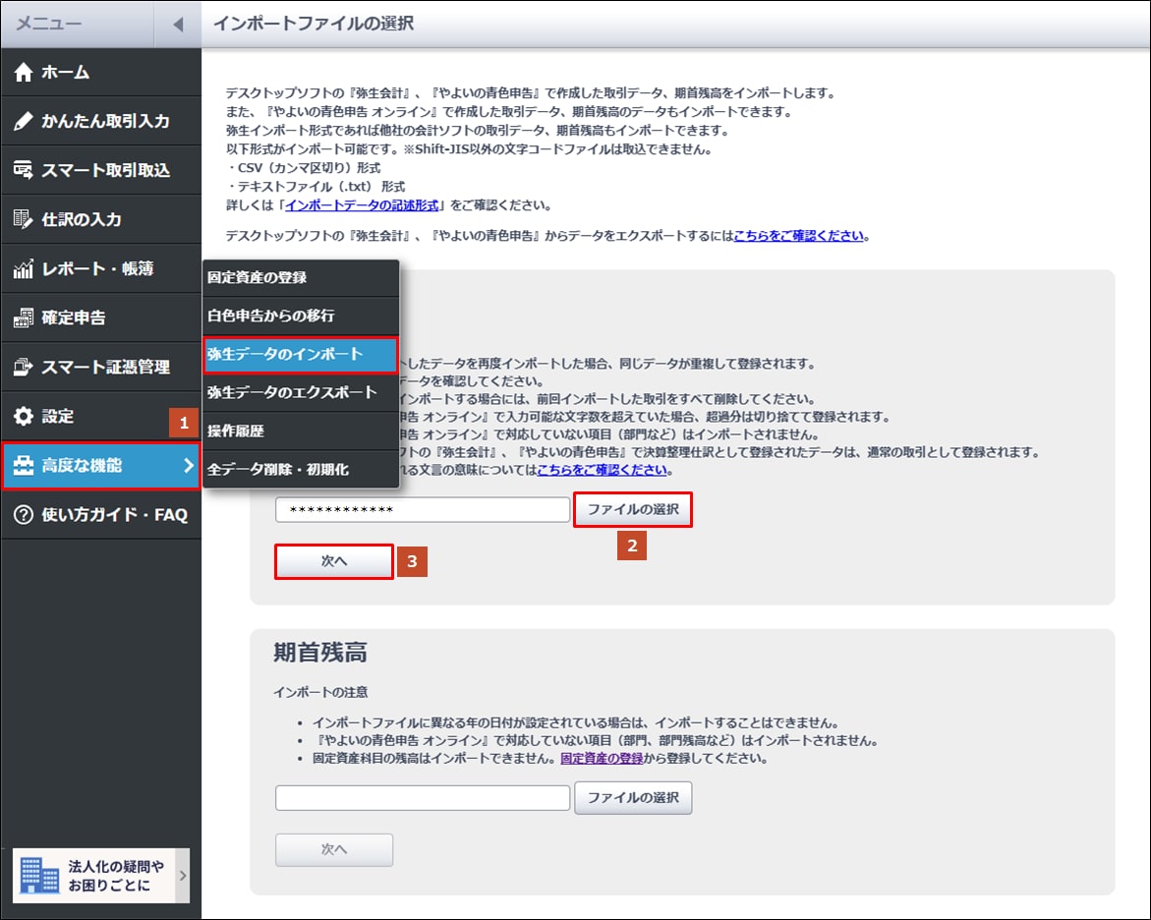This screenshot has height=920, width=1151.
Task: Click the home icon beside ホーム
Action: click(24, 72)
